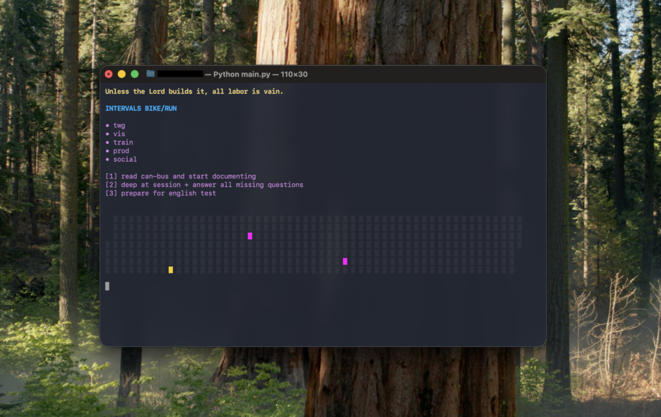Select the 'INTERVALS BIKE/RUN' heading
The image size is (661, 417).
click(x=141, y=108)
